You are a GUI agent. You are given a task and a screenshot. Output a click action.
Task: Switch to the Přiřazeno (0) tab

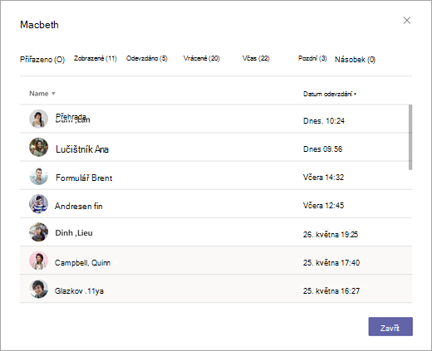coord(42,60)
